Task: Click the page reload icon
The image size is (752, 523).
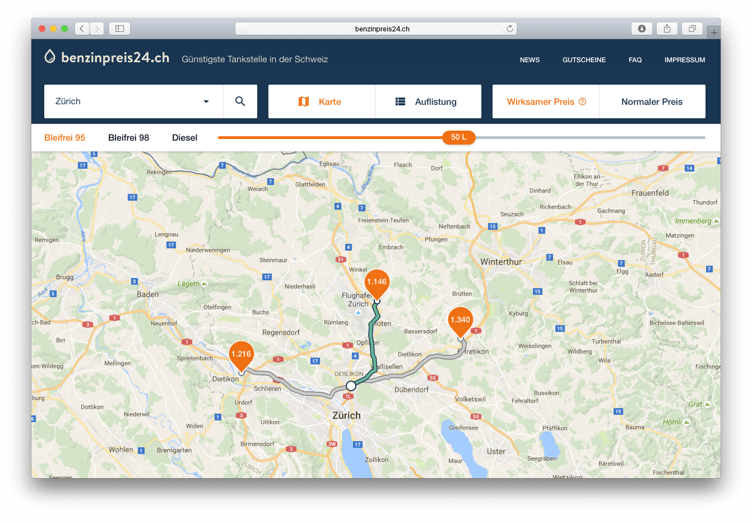Action: click(x=509, y=29)
